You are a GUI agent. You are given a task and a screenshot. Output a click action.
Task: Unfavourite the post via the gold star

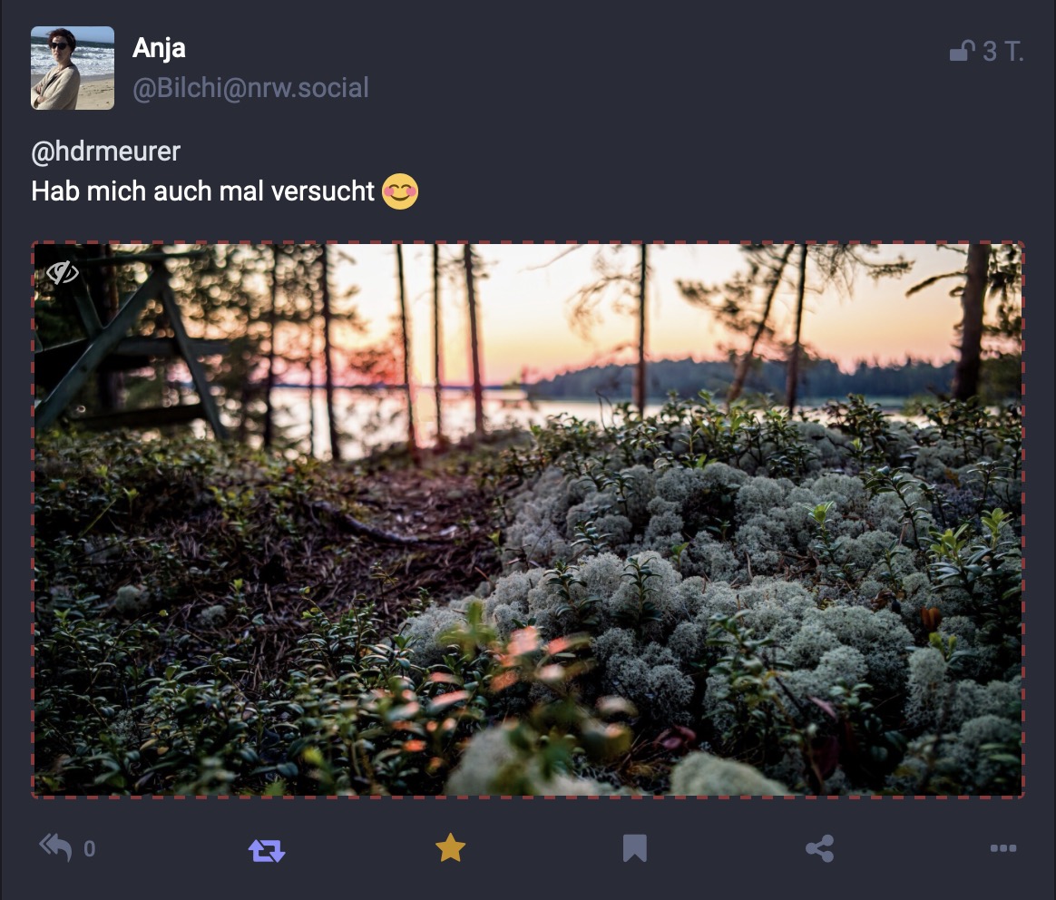coord(451,848)
